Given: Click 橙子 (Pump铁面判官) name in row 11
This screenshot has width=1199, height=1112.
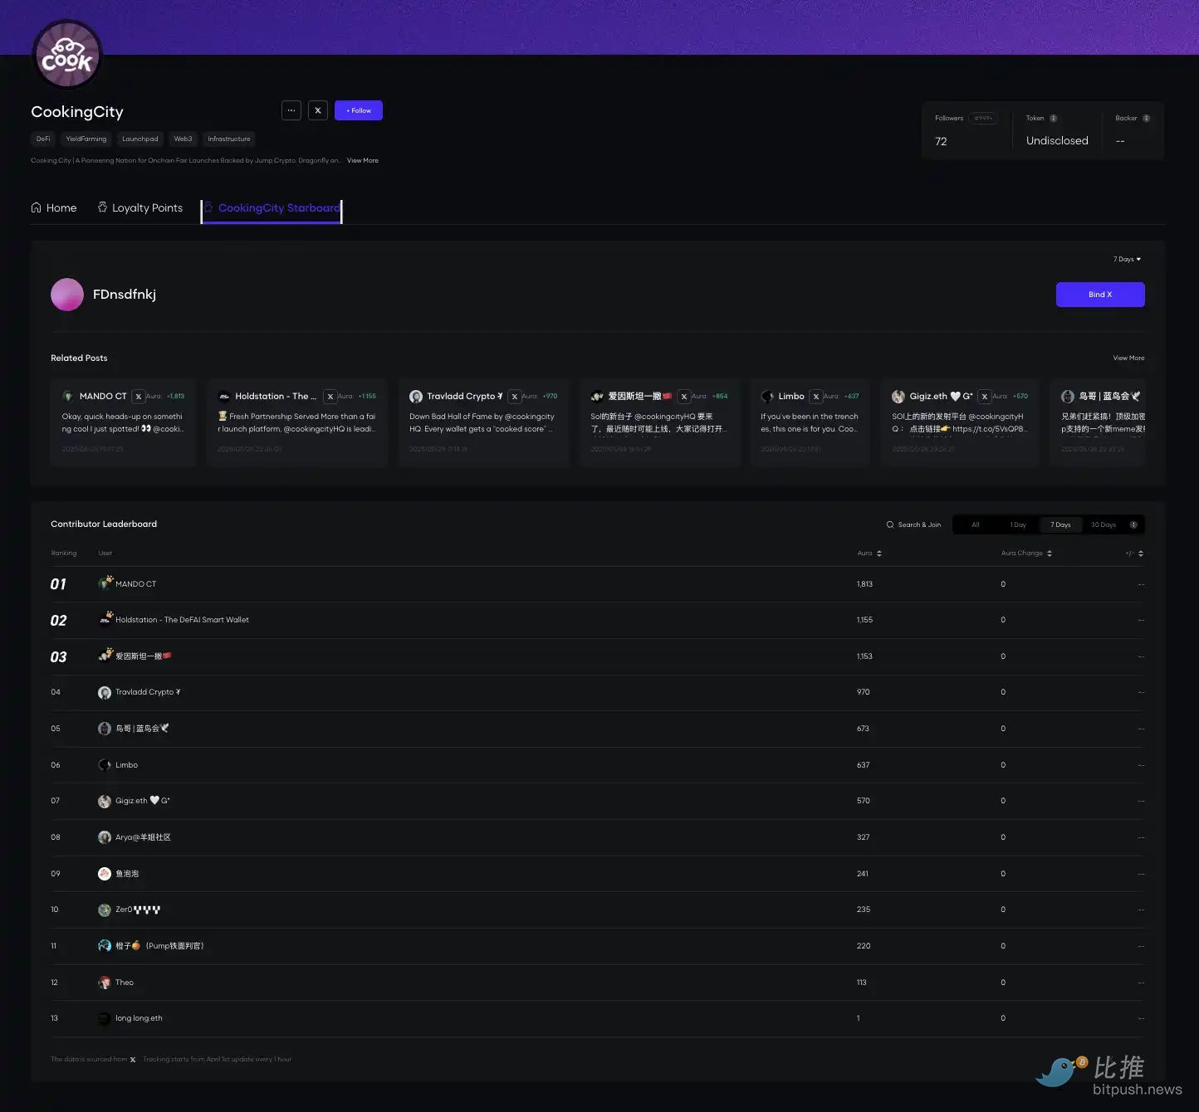Looking at the screenshot, I should point(159,946).
